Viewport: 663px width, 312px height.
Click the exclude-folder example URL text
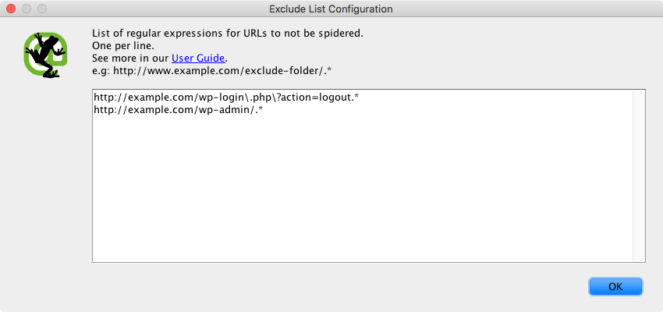pos(222,70)
